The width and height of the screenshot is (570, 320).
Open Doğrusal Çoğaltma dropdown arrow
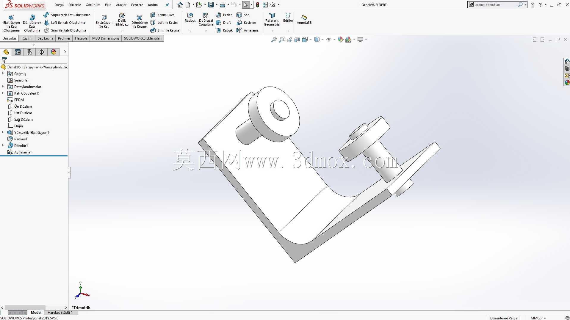tap(206, 31)
